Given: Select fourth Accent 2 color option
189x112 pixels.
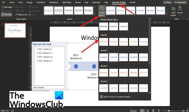Looking at the screenshot, I should click(x=133, y=73).
